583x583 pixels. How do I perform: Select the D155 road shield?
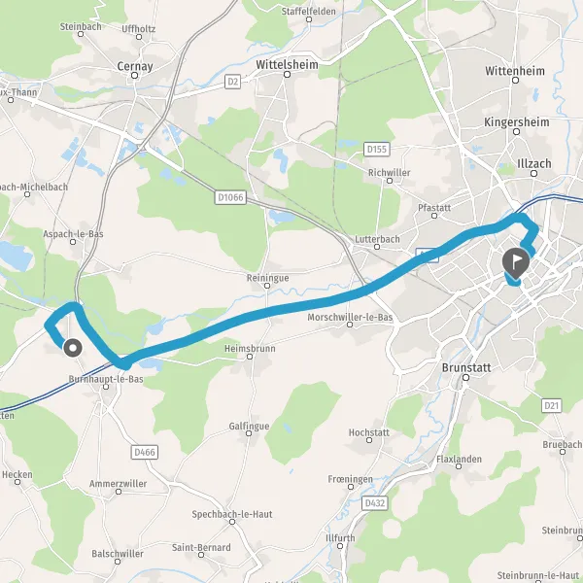(377, 149)
